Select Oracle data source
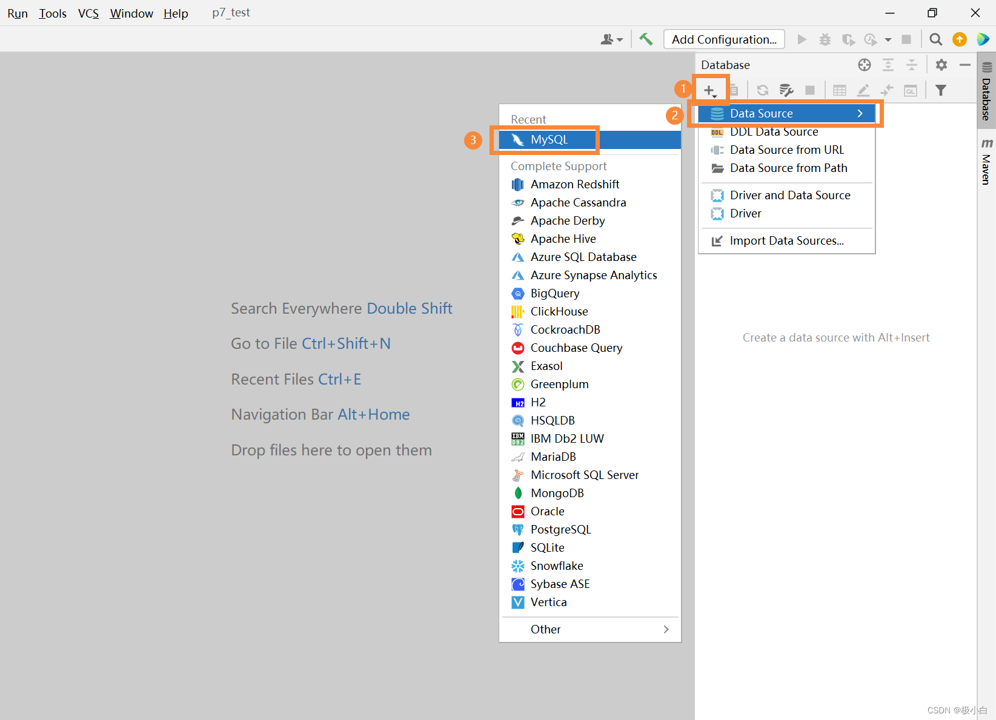The width and height of the screenshot is (996, 720). [590, 511]
